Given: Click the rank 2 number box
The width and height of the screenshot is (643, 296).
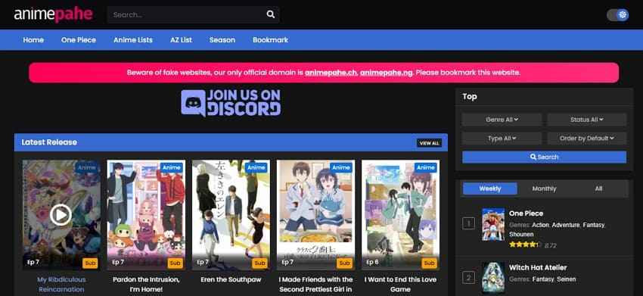Looking at the screenshot, I should coord(469,278).
